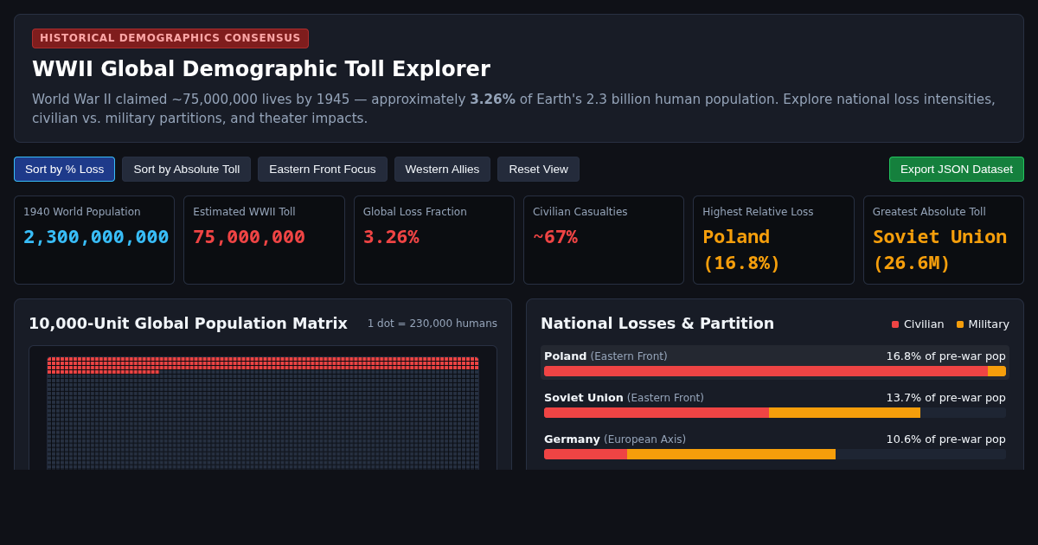The height and width of the screenshot is (545, 1038).
Task: Click WWII Global Demographic Toll Explorer title
Action: click(x=261, y=69)
